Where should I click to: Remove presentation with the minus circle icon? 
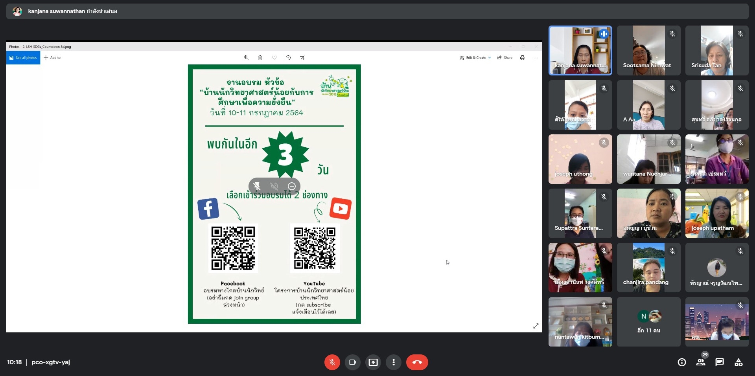point(292,186)
